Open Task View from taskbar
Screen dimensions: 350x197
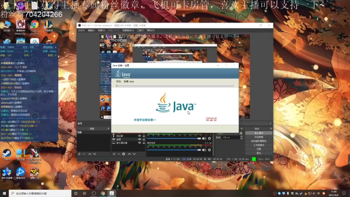tap(84, 193)
